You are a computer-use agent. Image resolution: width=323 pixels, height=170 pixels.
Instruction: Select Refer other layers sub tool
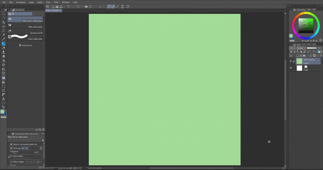25,26
